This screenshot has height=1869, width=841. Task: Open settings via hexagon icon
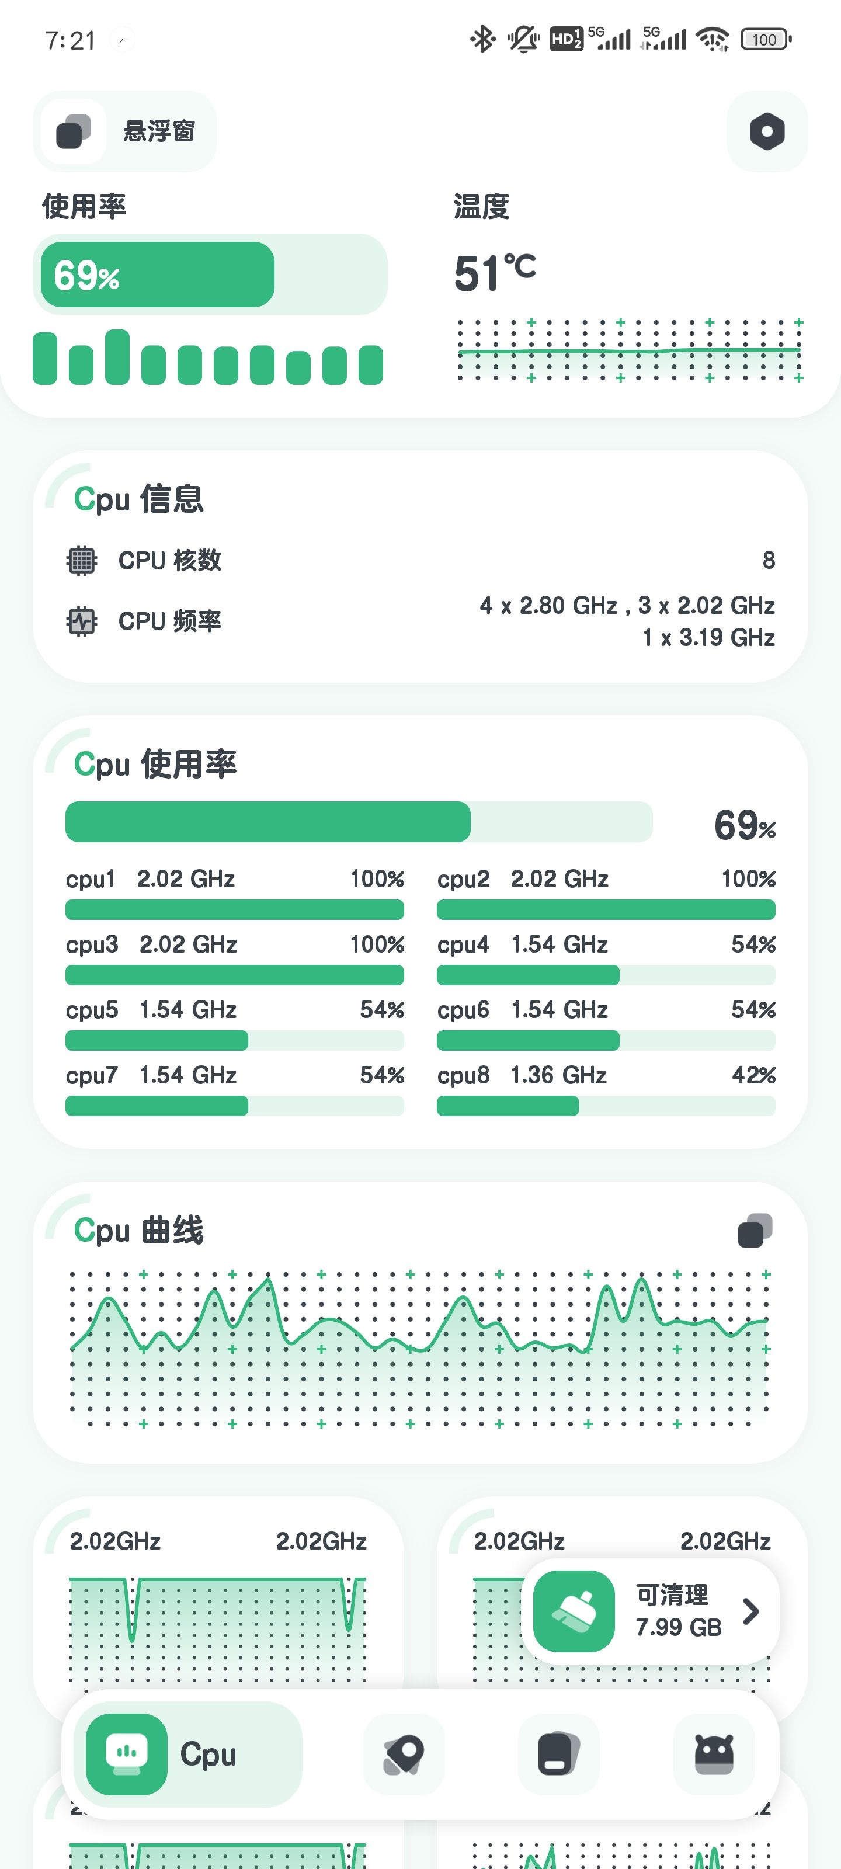point(767,131)
